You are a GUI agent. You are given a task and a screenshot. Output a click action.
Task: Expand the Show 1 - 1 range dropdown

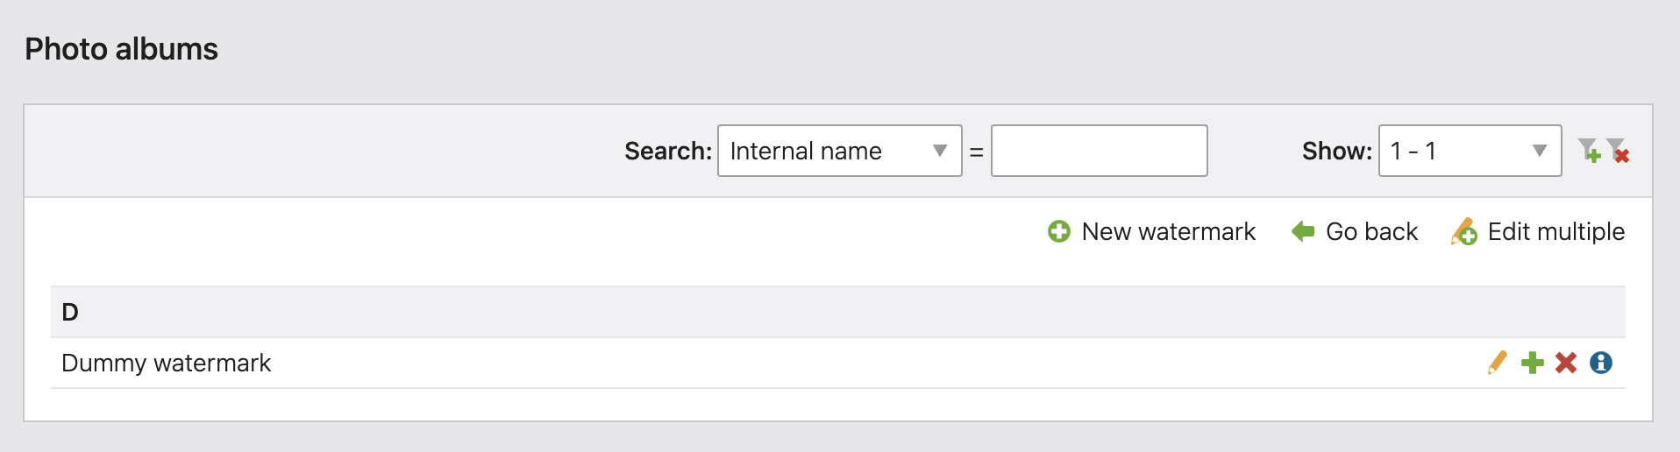pyautogui.click(x=1470, y=151)
